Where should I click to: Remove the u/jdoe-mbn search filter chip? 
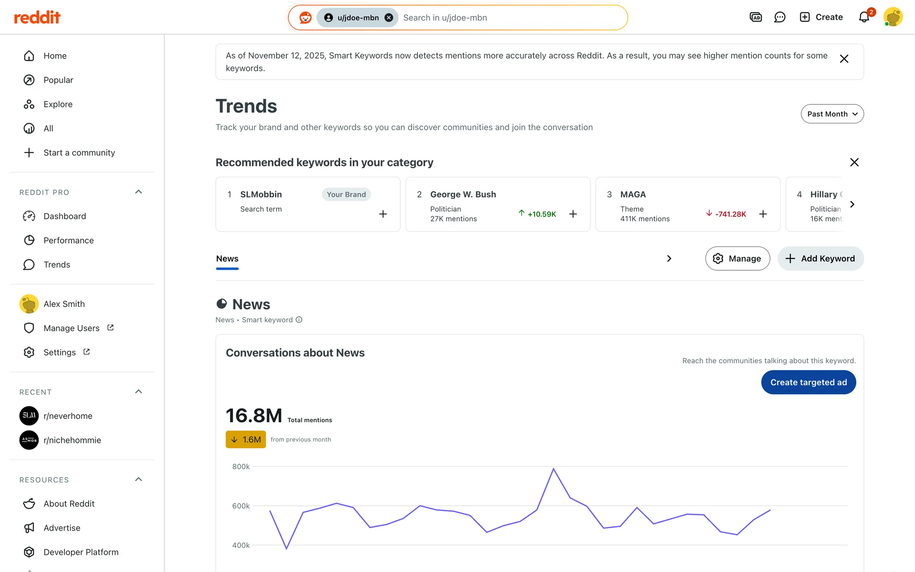click(x=389, y=18)
